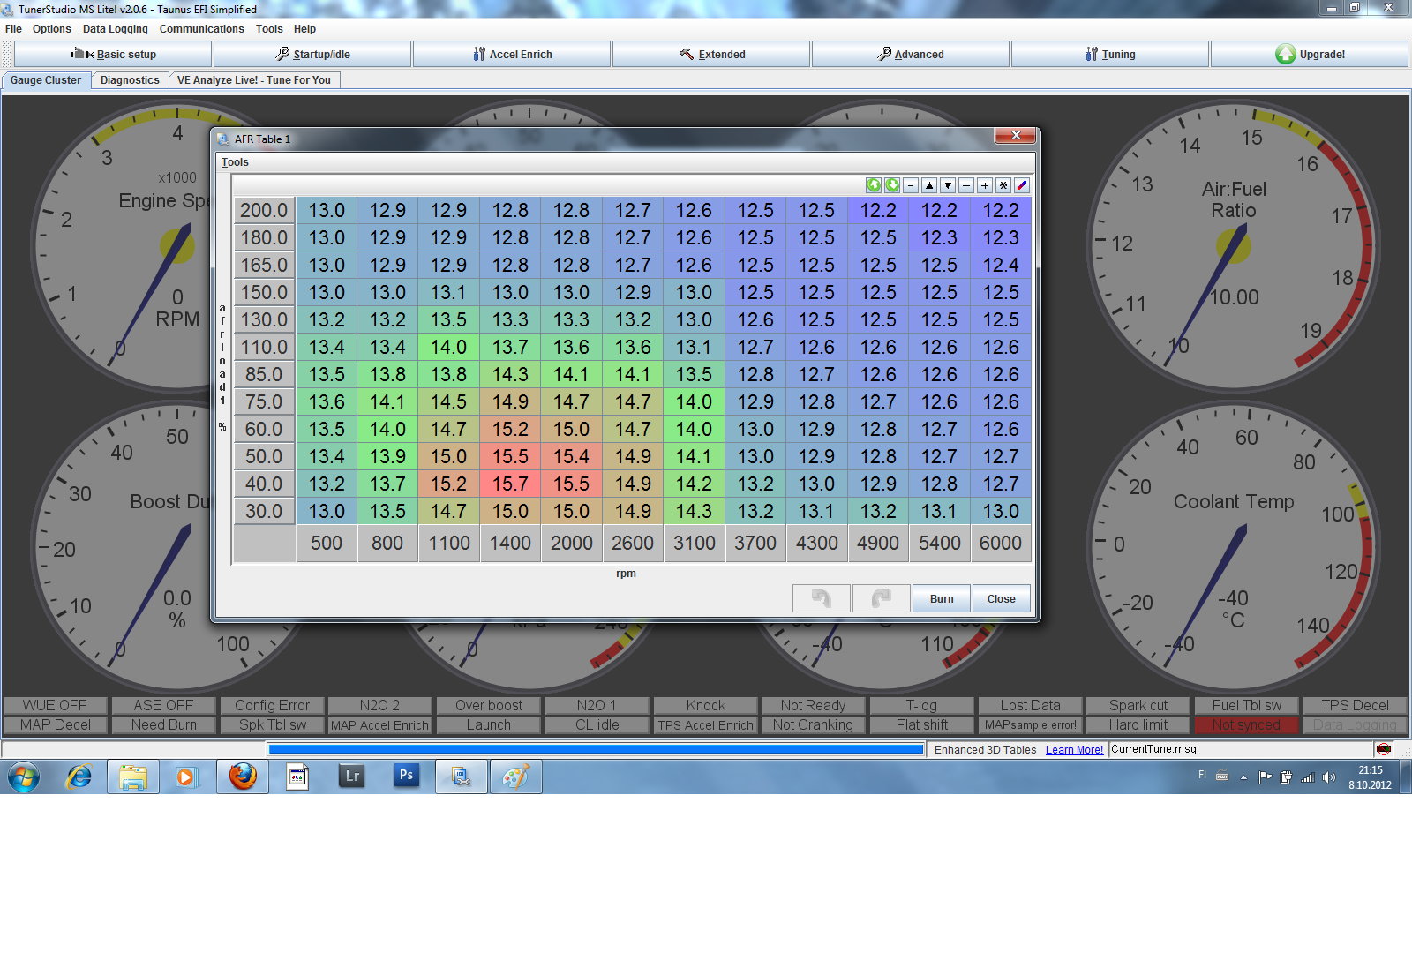This screenshot has width=1412, height=953.
Task: Click the Burn button
Action: pyautogui.click(x=941, y=598)
